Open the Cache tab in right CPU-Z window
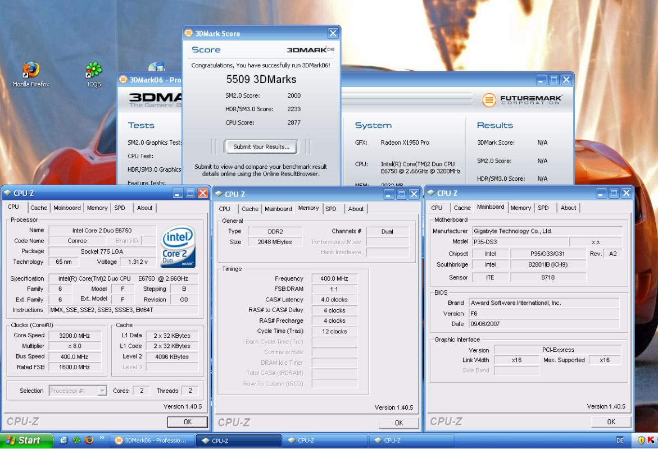Screen dimensions: 658x449 [x=462, y=208]
